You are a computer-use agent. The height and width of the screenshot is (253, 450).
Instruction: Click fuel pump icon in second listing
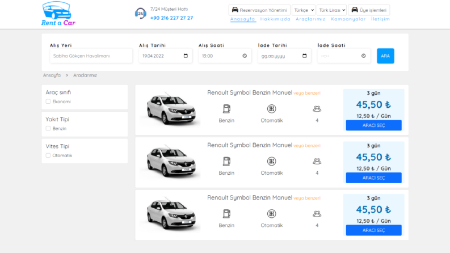226,161
